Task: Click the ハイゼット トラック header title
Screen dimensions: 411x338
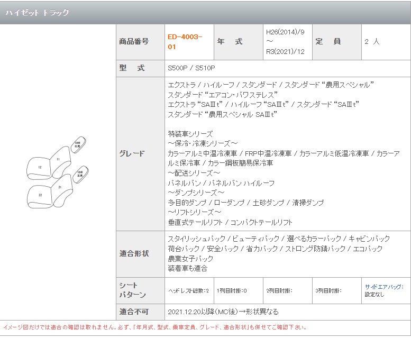Action: tap(37, 12)
